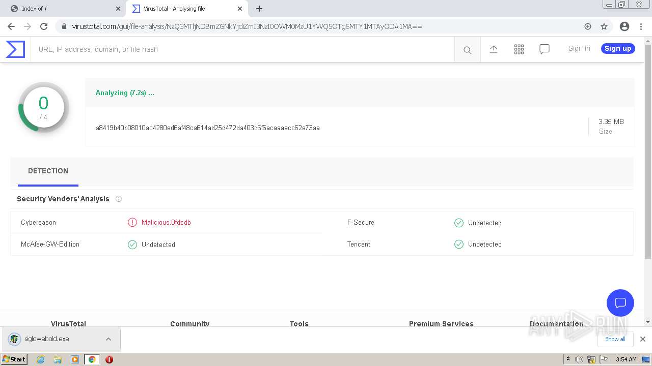This screenshot has width=652, height=366.
Task: Click the F-Secure undetected checkmark icon
Action: tap(458, 223)
